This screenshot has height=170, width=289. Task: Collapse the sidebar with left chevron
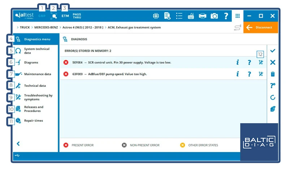18,144
